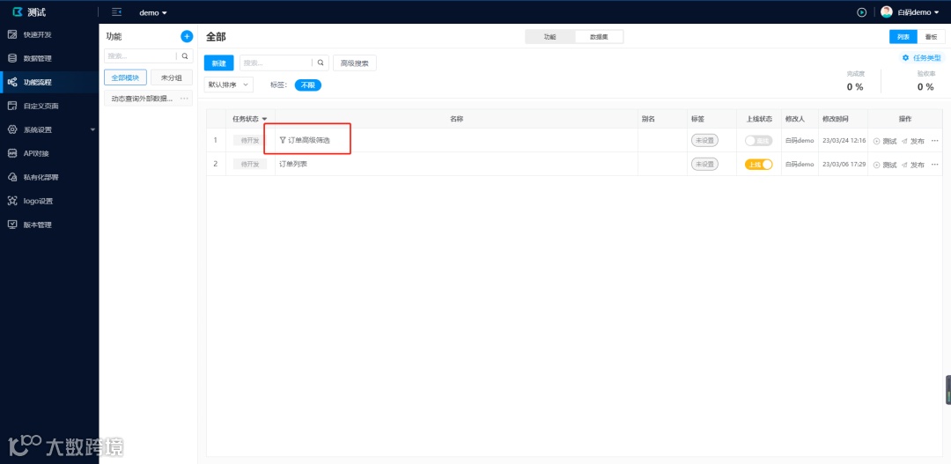This screenshot has width=951, height=464.
Task: Click the 新建 button
Action: (219, 63)
